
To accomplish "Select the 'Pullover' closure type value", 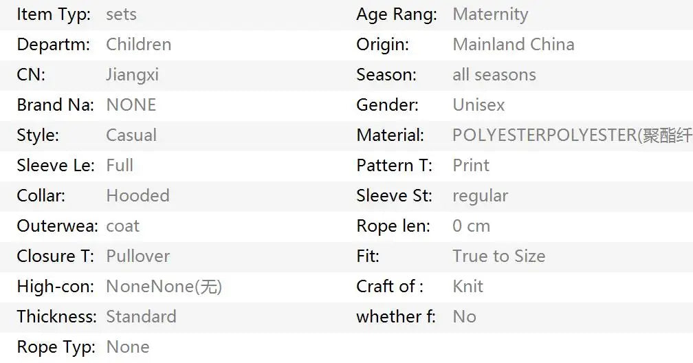I will pos(137,256).
